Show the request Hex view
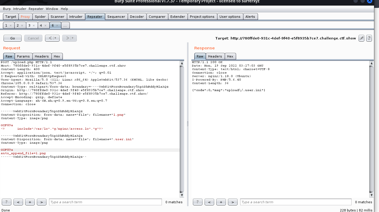 point(57,56)
